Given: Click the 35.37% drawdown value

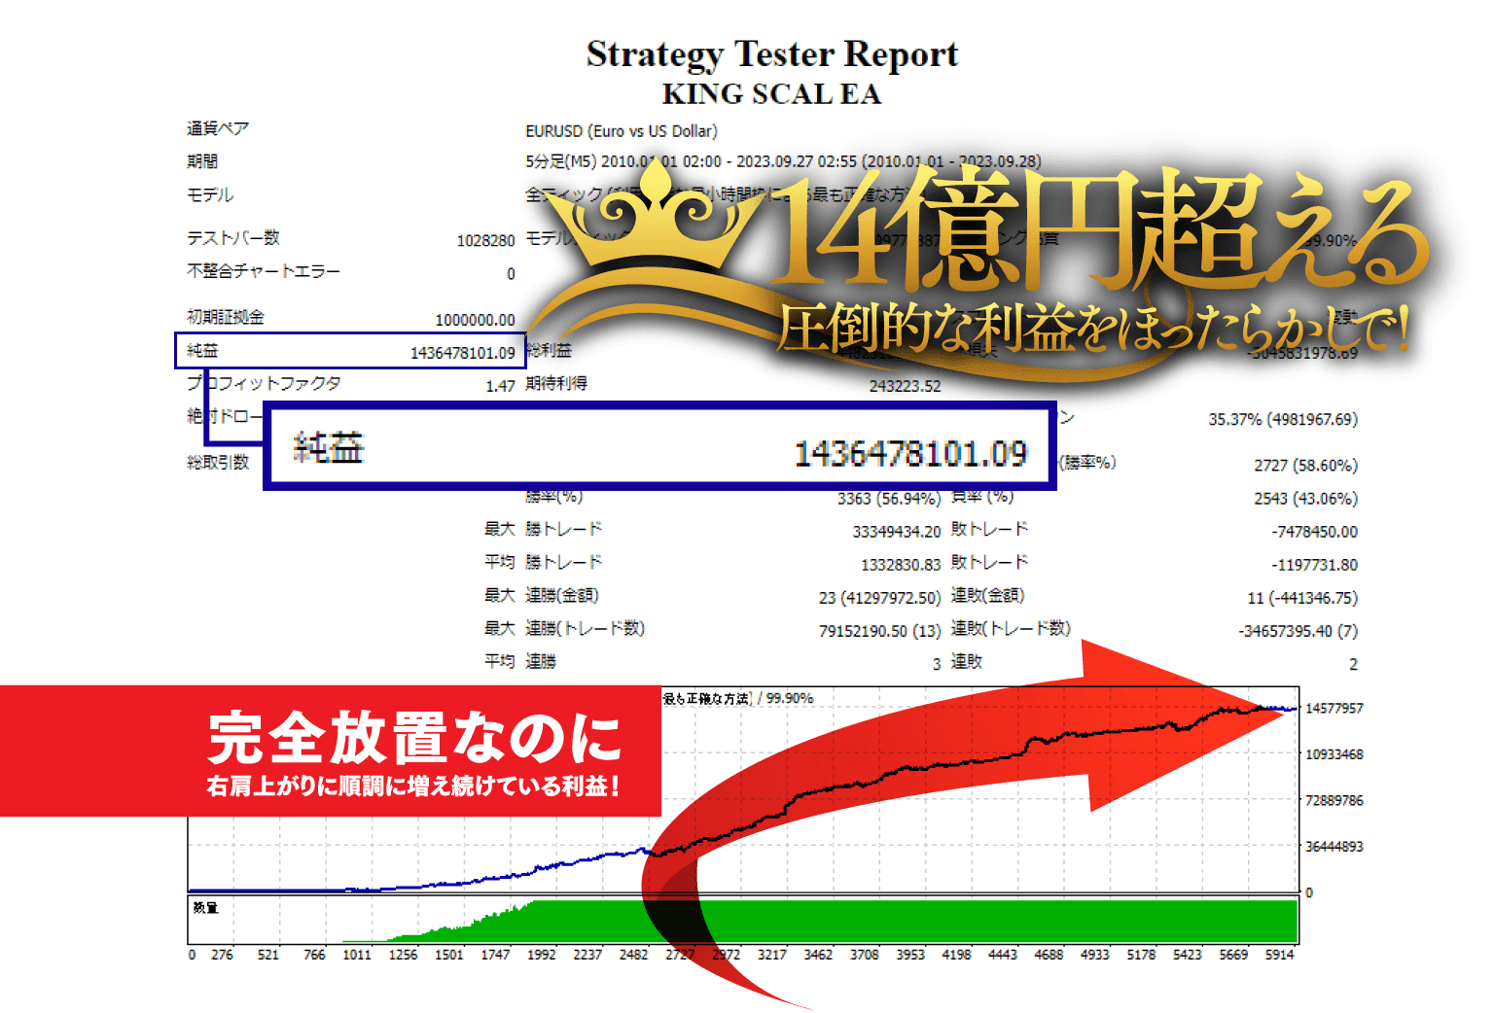Looking at the screenshot, I should (1282, 419).
